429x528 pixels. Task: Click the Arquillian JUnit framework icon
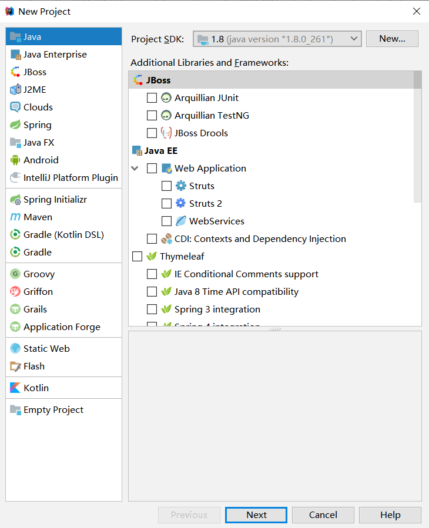(x=166, y=98)
